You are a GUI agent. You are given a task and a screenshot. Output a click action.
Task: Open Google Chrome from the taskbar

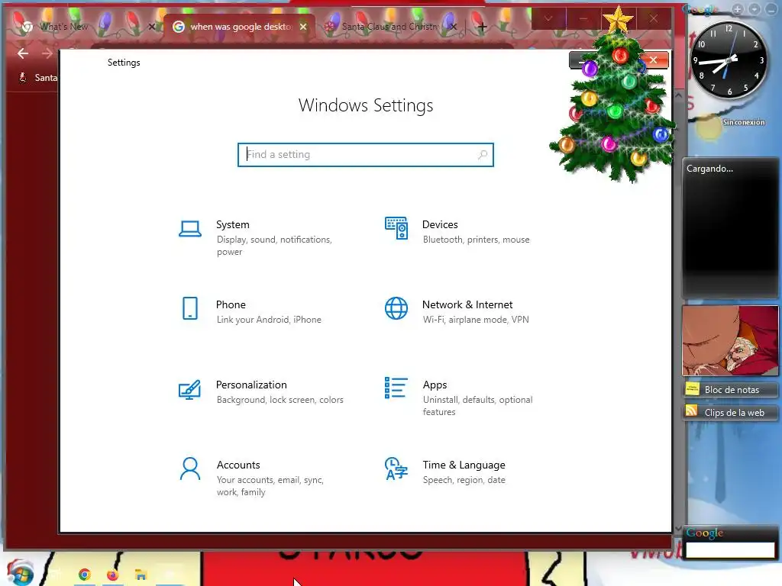(x=84, y=575)
